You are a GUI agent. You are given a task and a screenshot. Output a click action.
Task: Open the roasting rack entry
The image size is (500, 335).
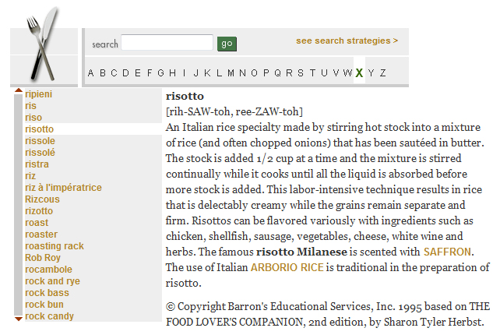coord(55,246)
